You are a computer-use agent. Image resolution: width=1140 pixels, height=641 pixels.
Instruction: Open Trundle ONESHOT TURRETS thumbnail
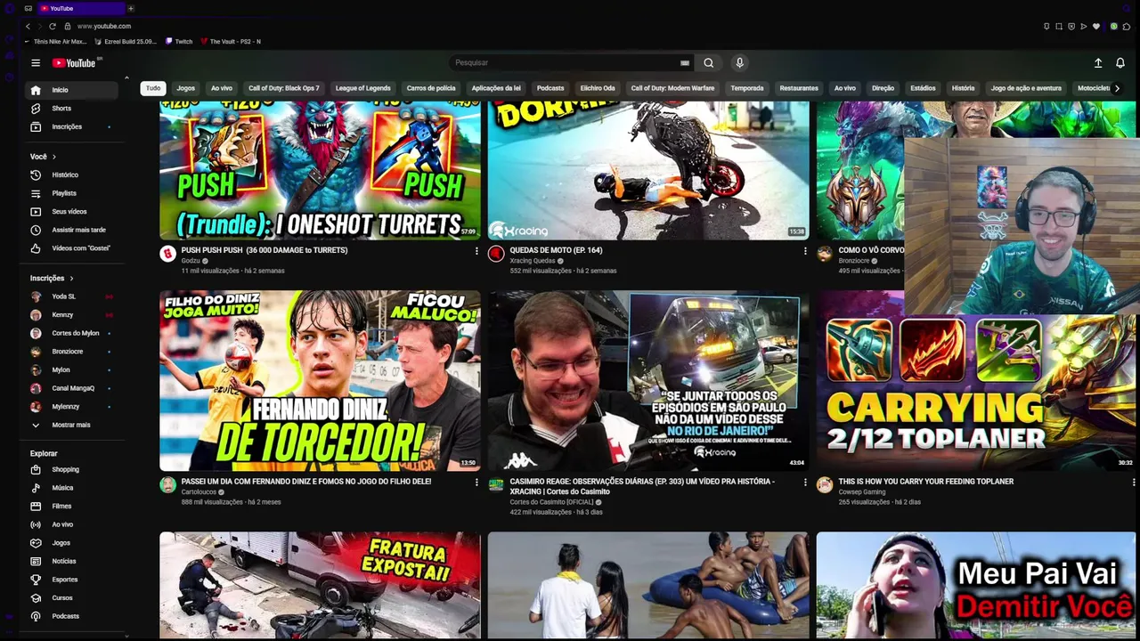pos(320,170)
